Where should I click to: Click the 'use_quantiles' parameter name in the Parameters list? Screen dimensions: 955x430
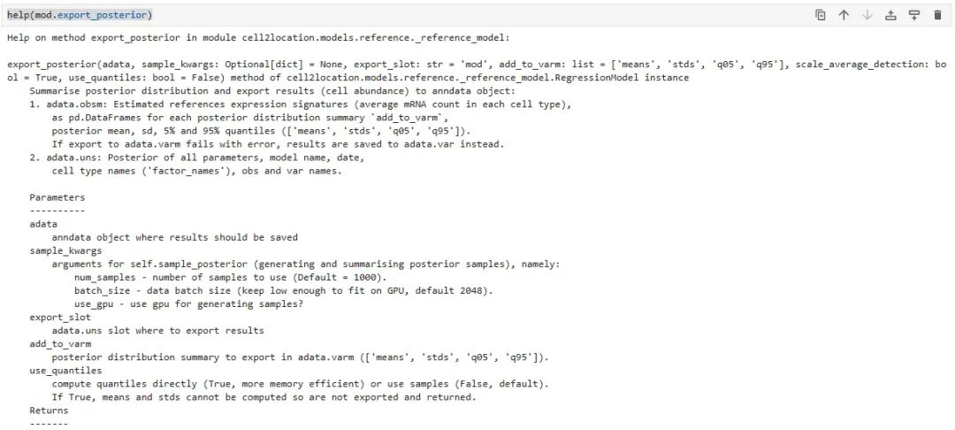pos(65,371)
